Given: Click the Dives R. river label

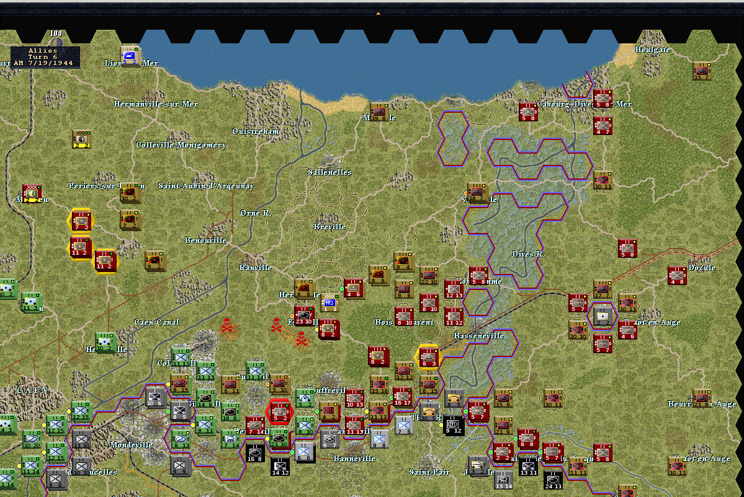Looking at the screenshot, I should 528,254.
